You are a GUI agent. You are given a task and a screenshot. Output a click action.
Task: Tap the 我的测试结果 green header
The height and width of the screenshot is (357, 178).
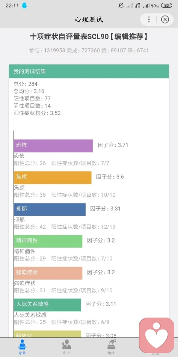(89, 71)
